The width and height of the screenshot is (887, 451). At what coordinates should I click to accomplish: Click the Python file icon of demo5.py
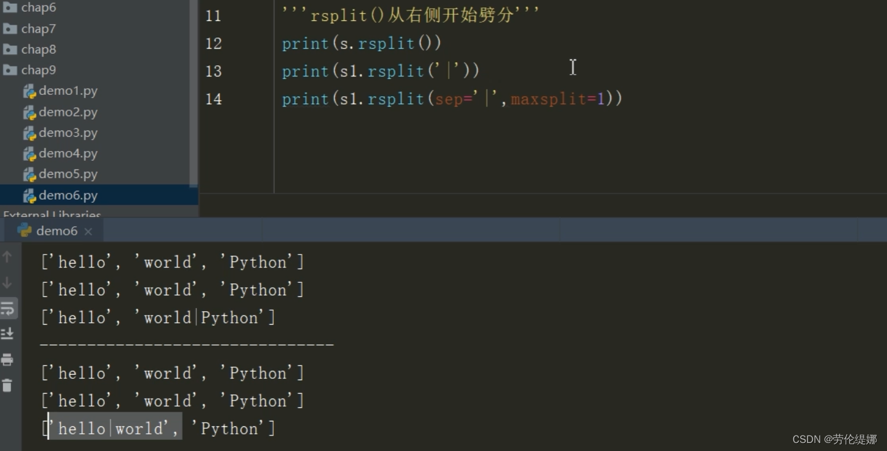(29, 174)
